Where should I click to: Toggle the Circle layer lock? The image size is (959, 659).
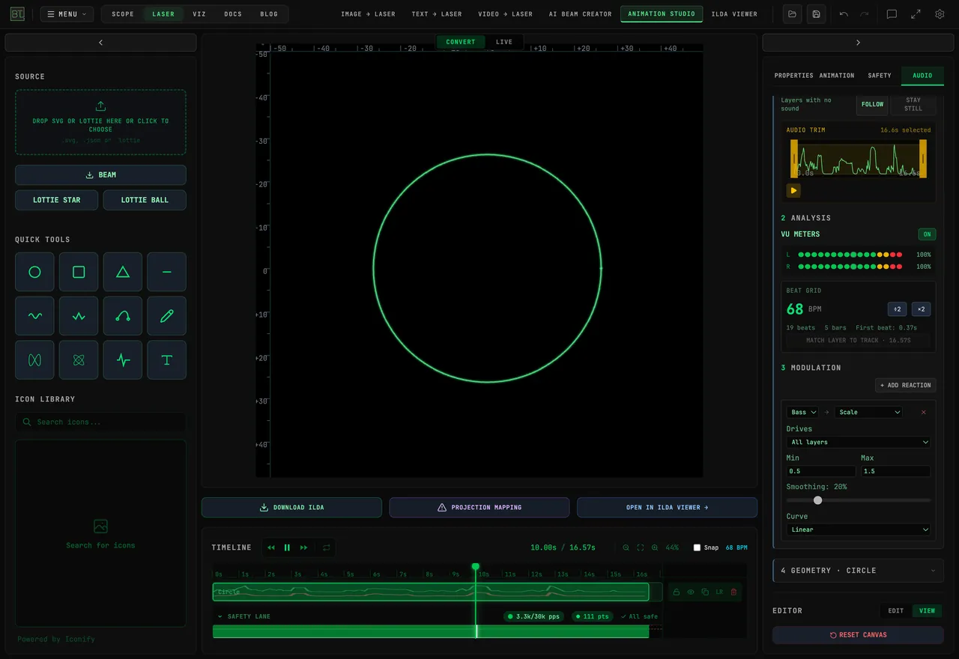point(677,592)
